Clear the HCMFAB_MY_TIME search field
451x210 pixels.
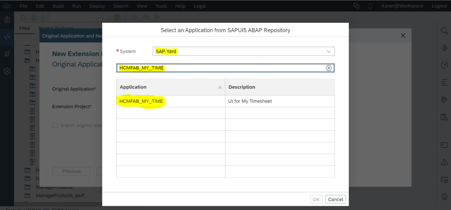(x=329, y=68)
